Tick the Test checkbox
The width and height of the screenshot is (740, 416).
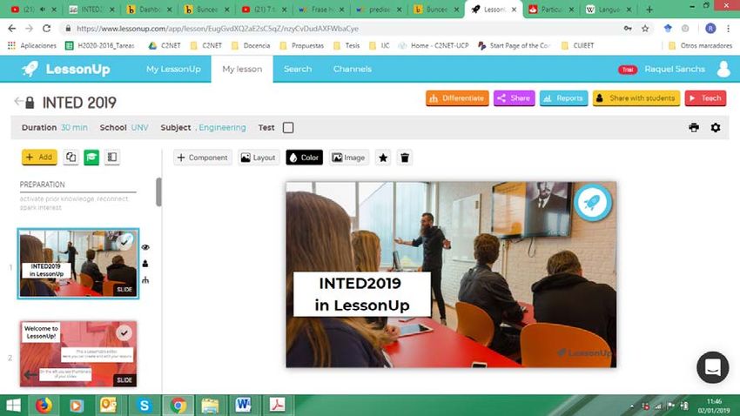tap(288, 128)
